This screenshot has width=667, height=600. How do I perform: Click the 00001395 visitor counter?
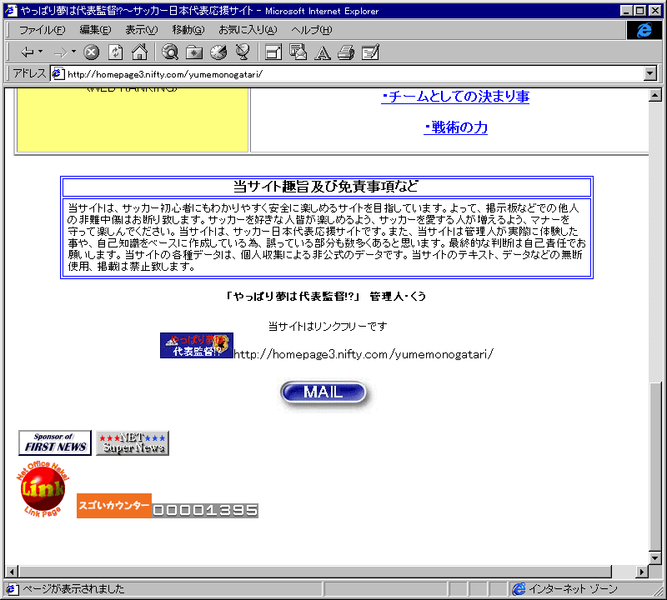[205, 510]
